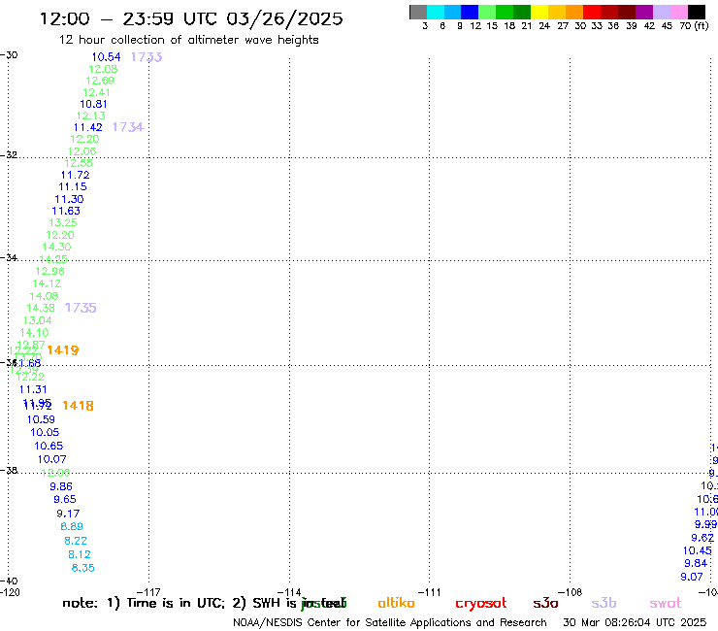
Task: Click the right-edge track value 9.84
Action: (x=696, y=563)
